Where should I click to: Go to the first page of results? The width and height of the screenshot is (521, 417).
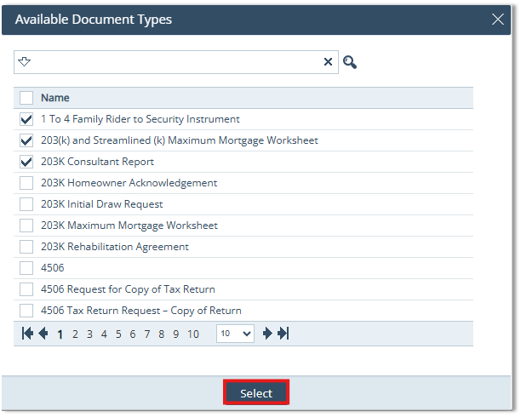(x=27, y=334)
